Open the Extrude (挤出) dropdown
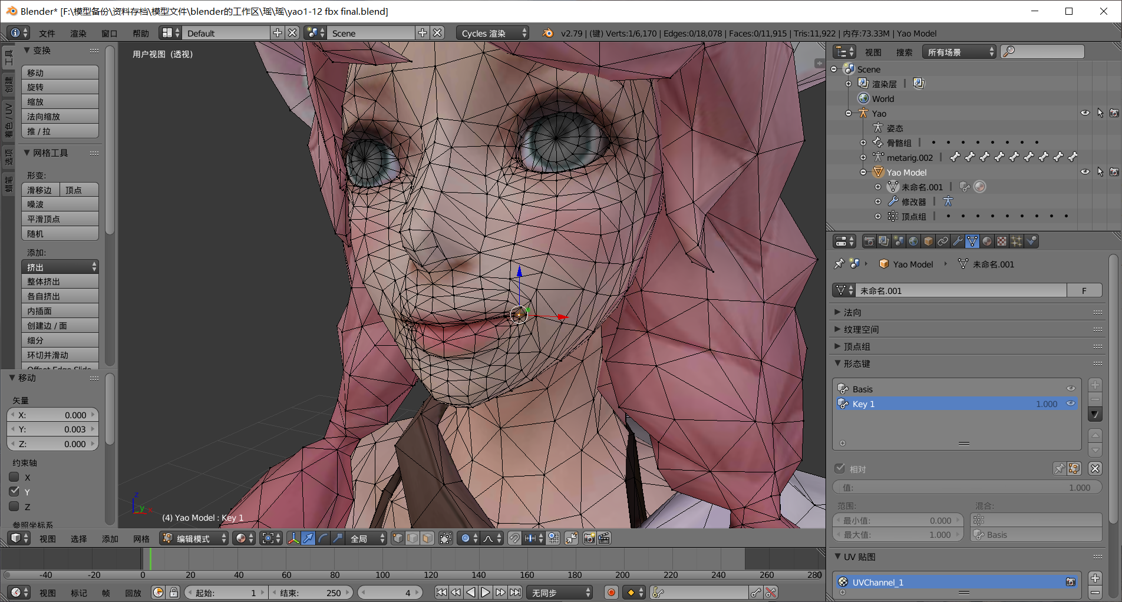The width and height of the screenshot is (1122, 602). 60,267
